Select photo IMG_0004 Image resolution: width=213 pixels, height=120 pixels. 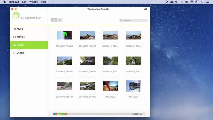133,86
